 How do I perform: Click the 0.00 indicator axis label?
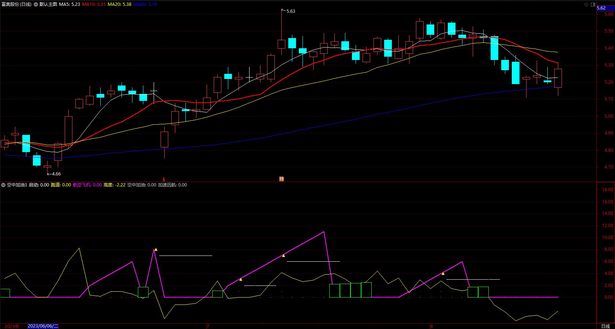(x=609, y=297)
